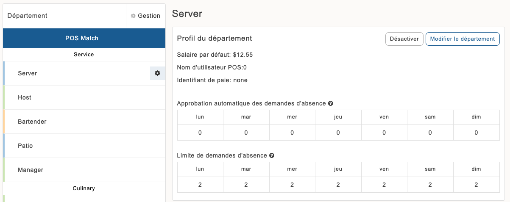Select the Bartender department

point(32,122)
